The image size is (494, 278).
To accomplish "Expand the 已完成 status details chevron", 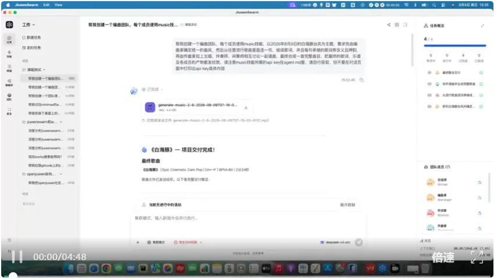I will point(162,89).
